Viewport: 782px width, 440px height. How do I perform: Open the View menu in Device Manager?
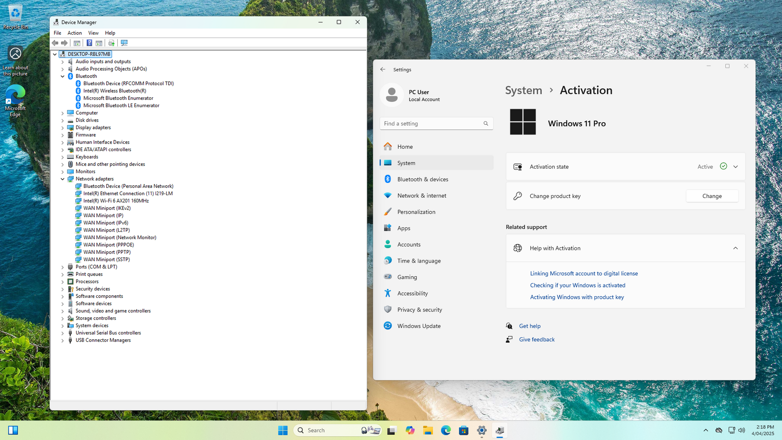point(93,33)
